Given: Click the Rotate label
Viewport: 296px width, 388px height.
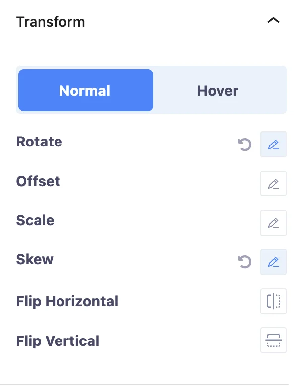Looking at the screenshot, I should click(x=39, y=142).
